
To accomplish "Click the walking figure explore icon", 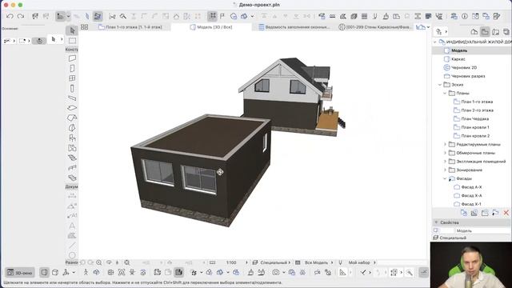I will 86,272.
